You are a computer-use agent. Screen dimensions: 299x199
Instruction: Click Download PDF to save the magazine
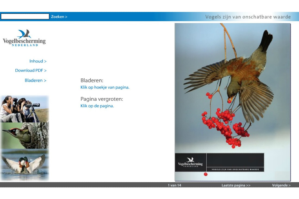[x=31, y=70]
